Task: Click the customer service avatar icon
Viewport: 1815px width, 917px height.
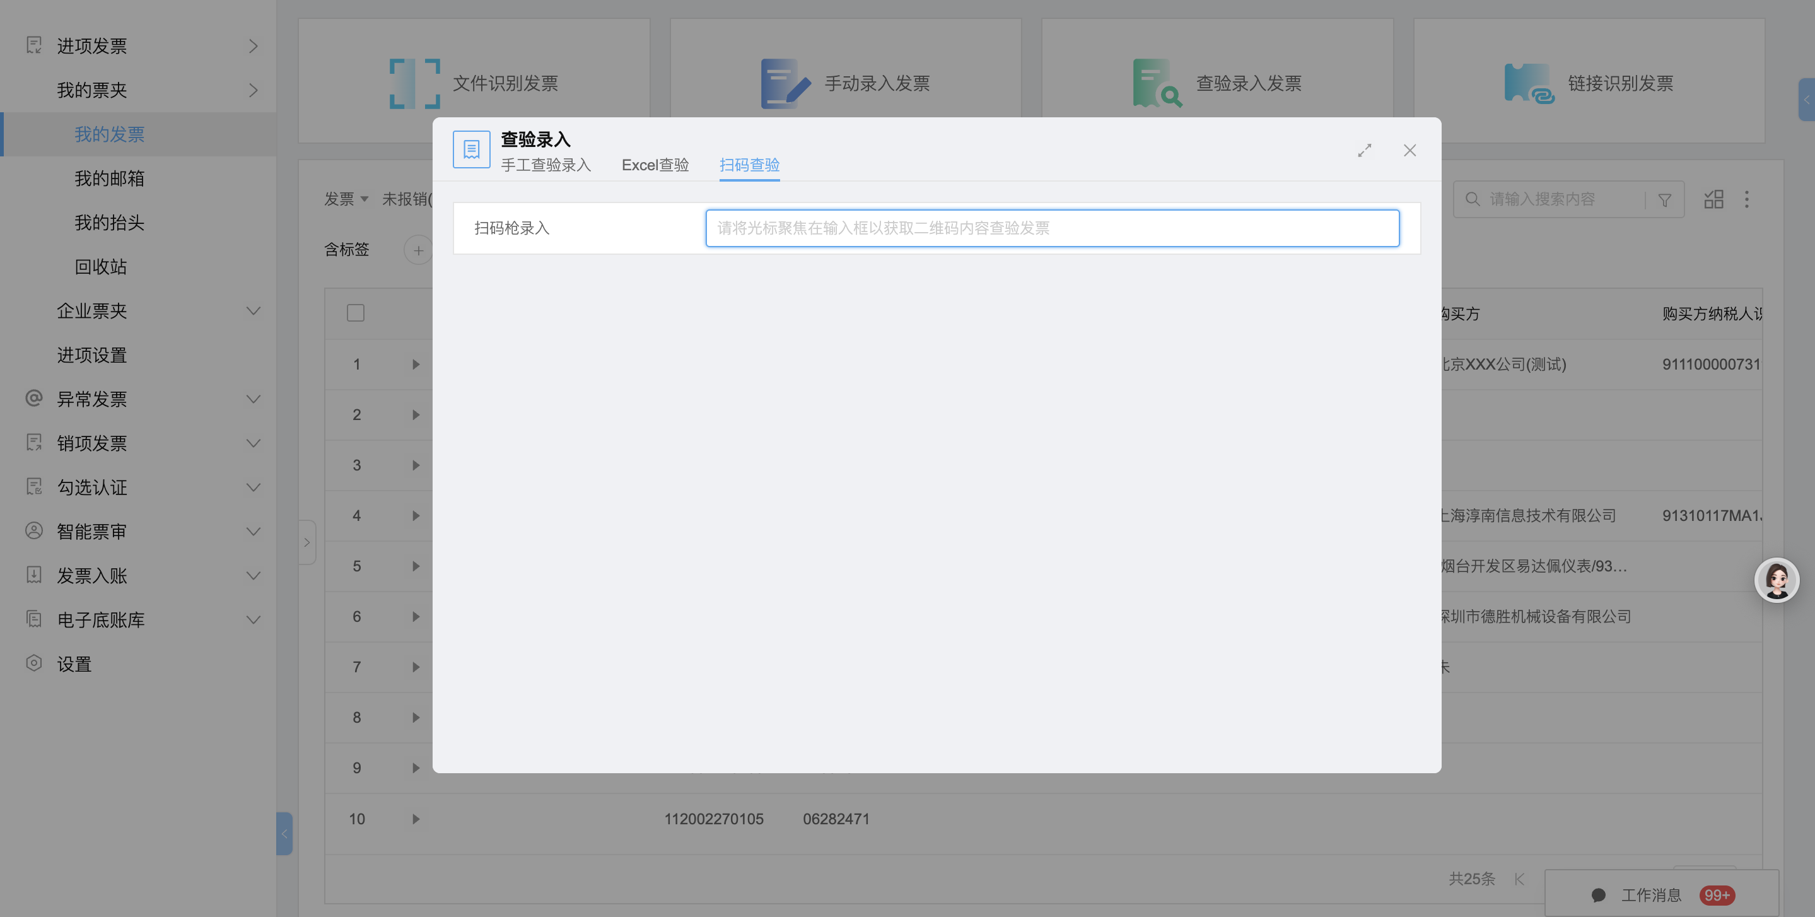Action: point(1777,580)
